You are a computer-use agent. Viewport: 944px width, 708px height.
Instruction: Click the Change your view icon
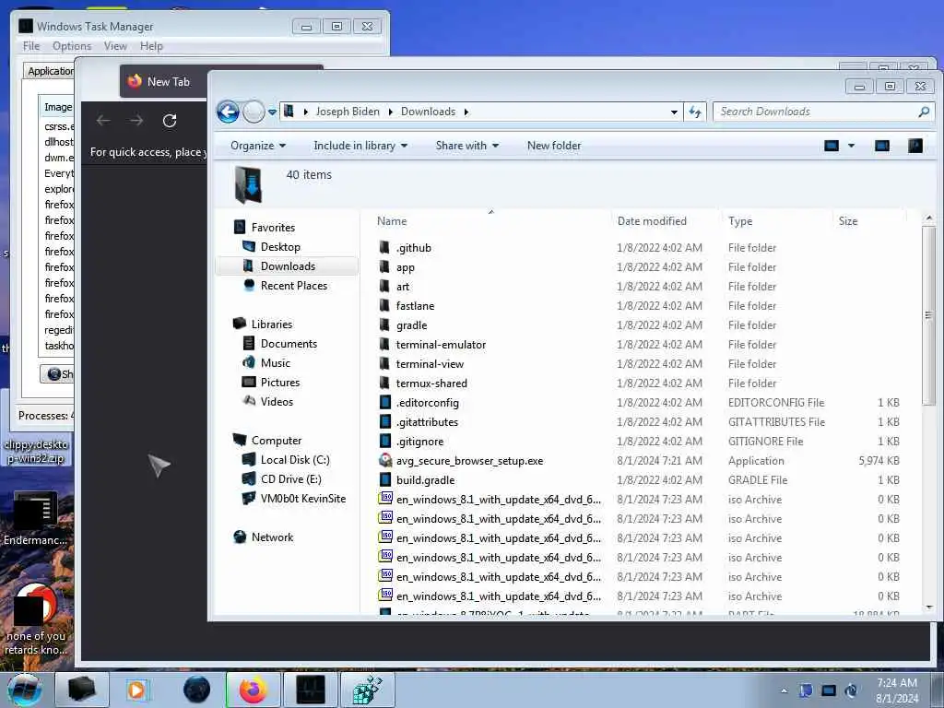(x=832, y=146)
